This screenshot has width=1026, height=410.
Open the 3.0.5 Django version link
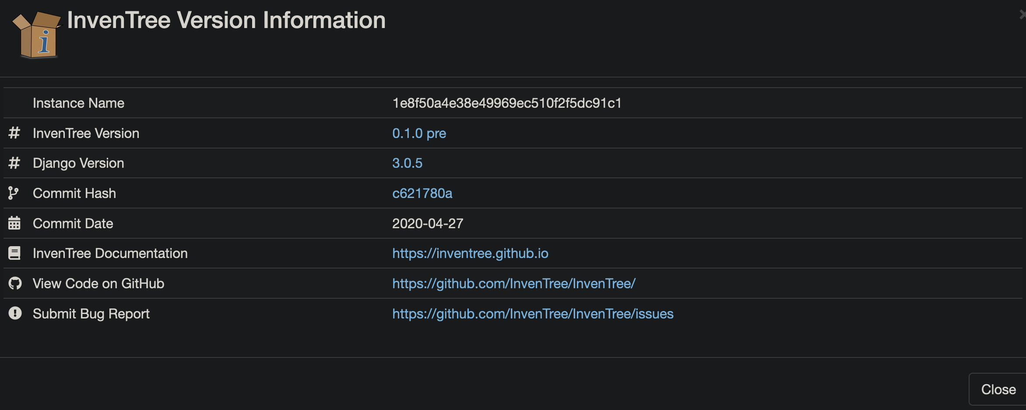408,163
